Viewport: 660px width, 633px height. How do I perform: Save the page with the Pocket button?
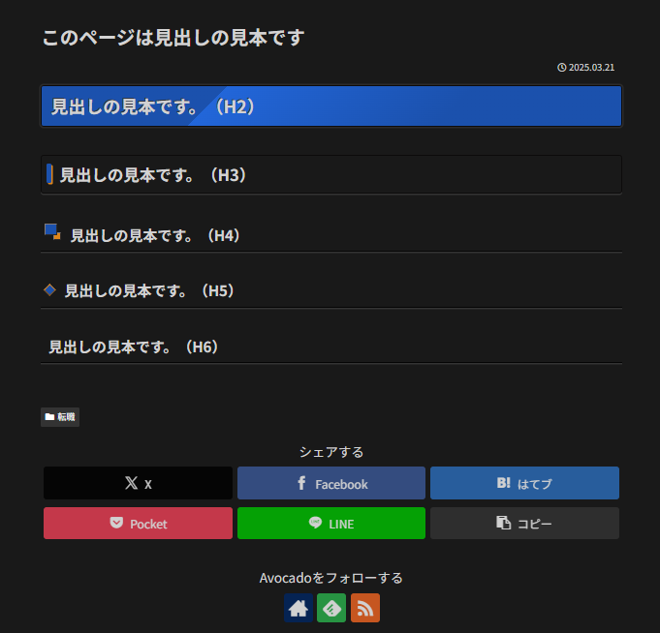pos(138,524)
